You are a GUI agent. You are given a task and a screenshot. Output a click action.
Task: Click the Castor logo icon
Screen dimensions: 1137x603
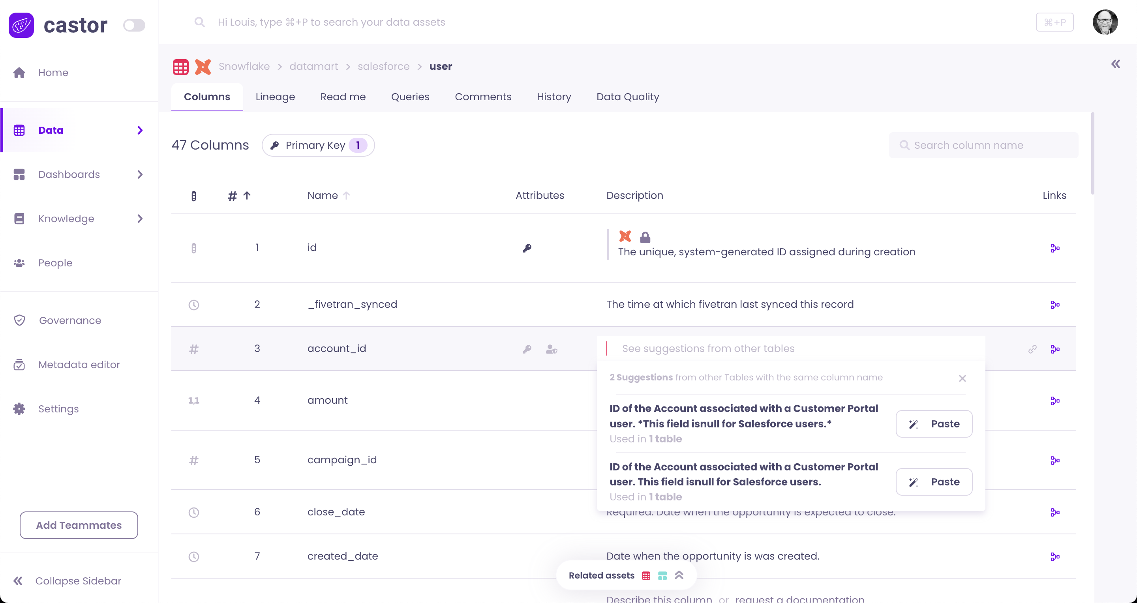coord(21,25)
